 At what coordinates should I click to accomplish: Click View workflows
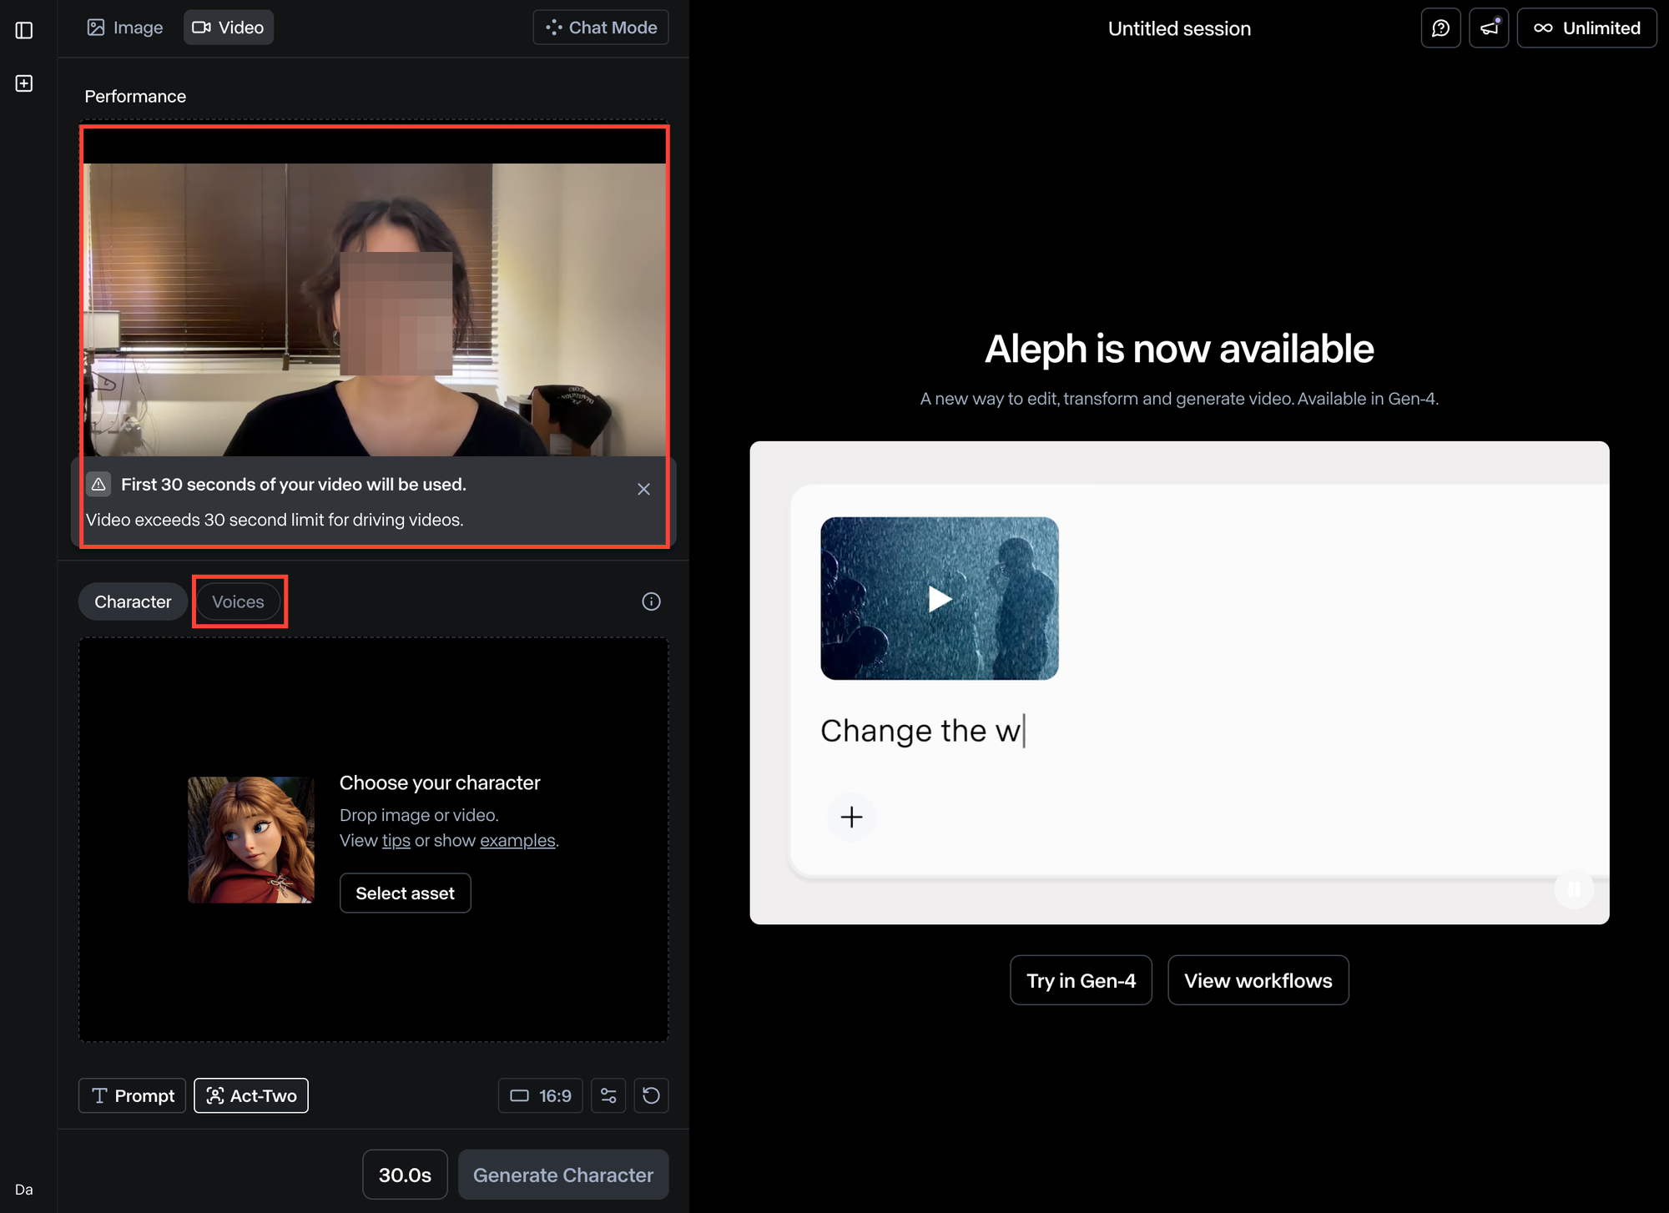pos(1258,980)
